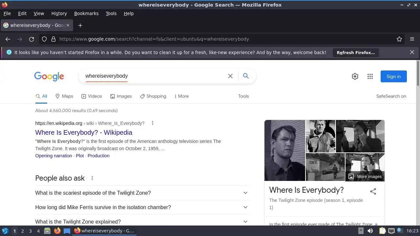Select the All results tab
The image size is (420, 236).
41,96
